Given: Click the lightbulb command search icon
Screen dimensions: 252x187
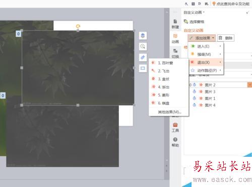Looking at the screenshot, I should (214, 4).
